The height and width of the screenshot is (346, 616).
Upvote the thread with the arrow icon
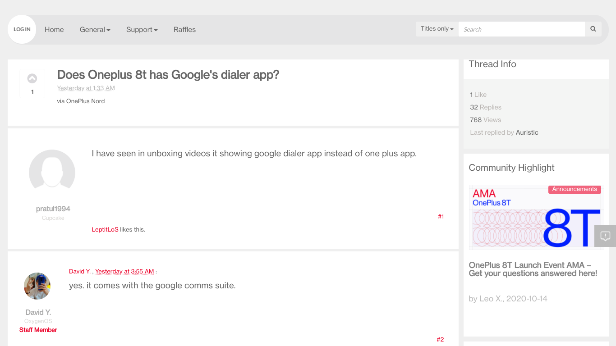pos(32,78)
